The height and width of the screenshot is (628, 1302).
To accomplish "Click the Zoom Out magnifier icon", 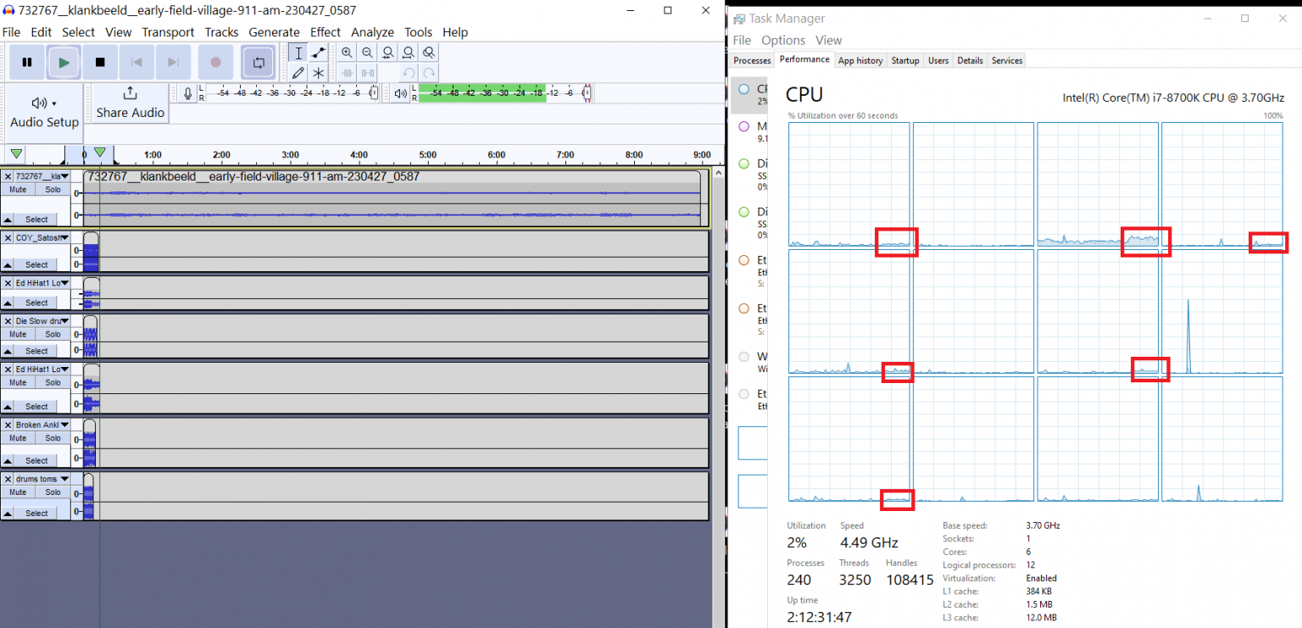I will [x=367, y=53].
